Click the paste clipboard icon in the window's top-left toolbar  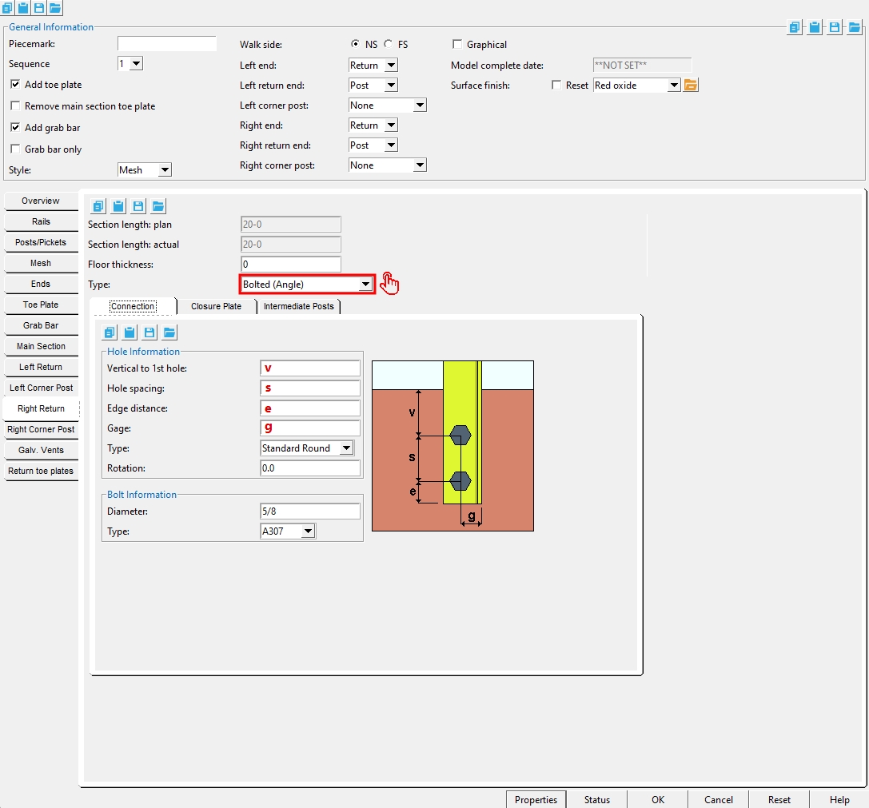(x=22, y=8)
